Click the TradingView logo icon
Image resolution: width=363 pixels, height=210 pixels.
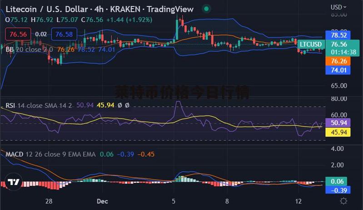pyautogui.click(x=13, y=182)
